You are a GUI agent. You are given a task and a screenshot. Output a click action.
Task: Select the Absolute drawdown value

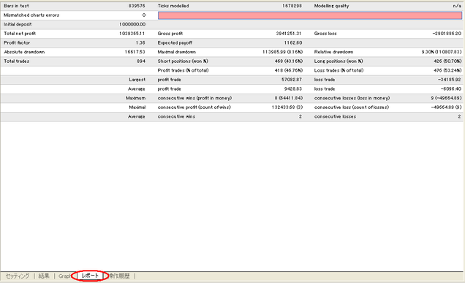[135, 52]
